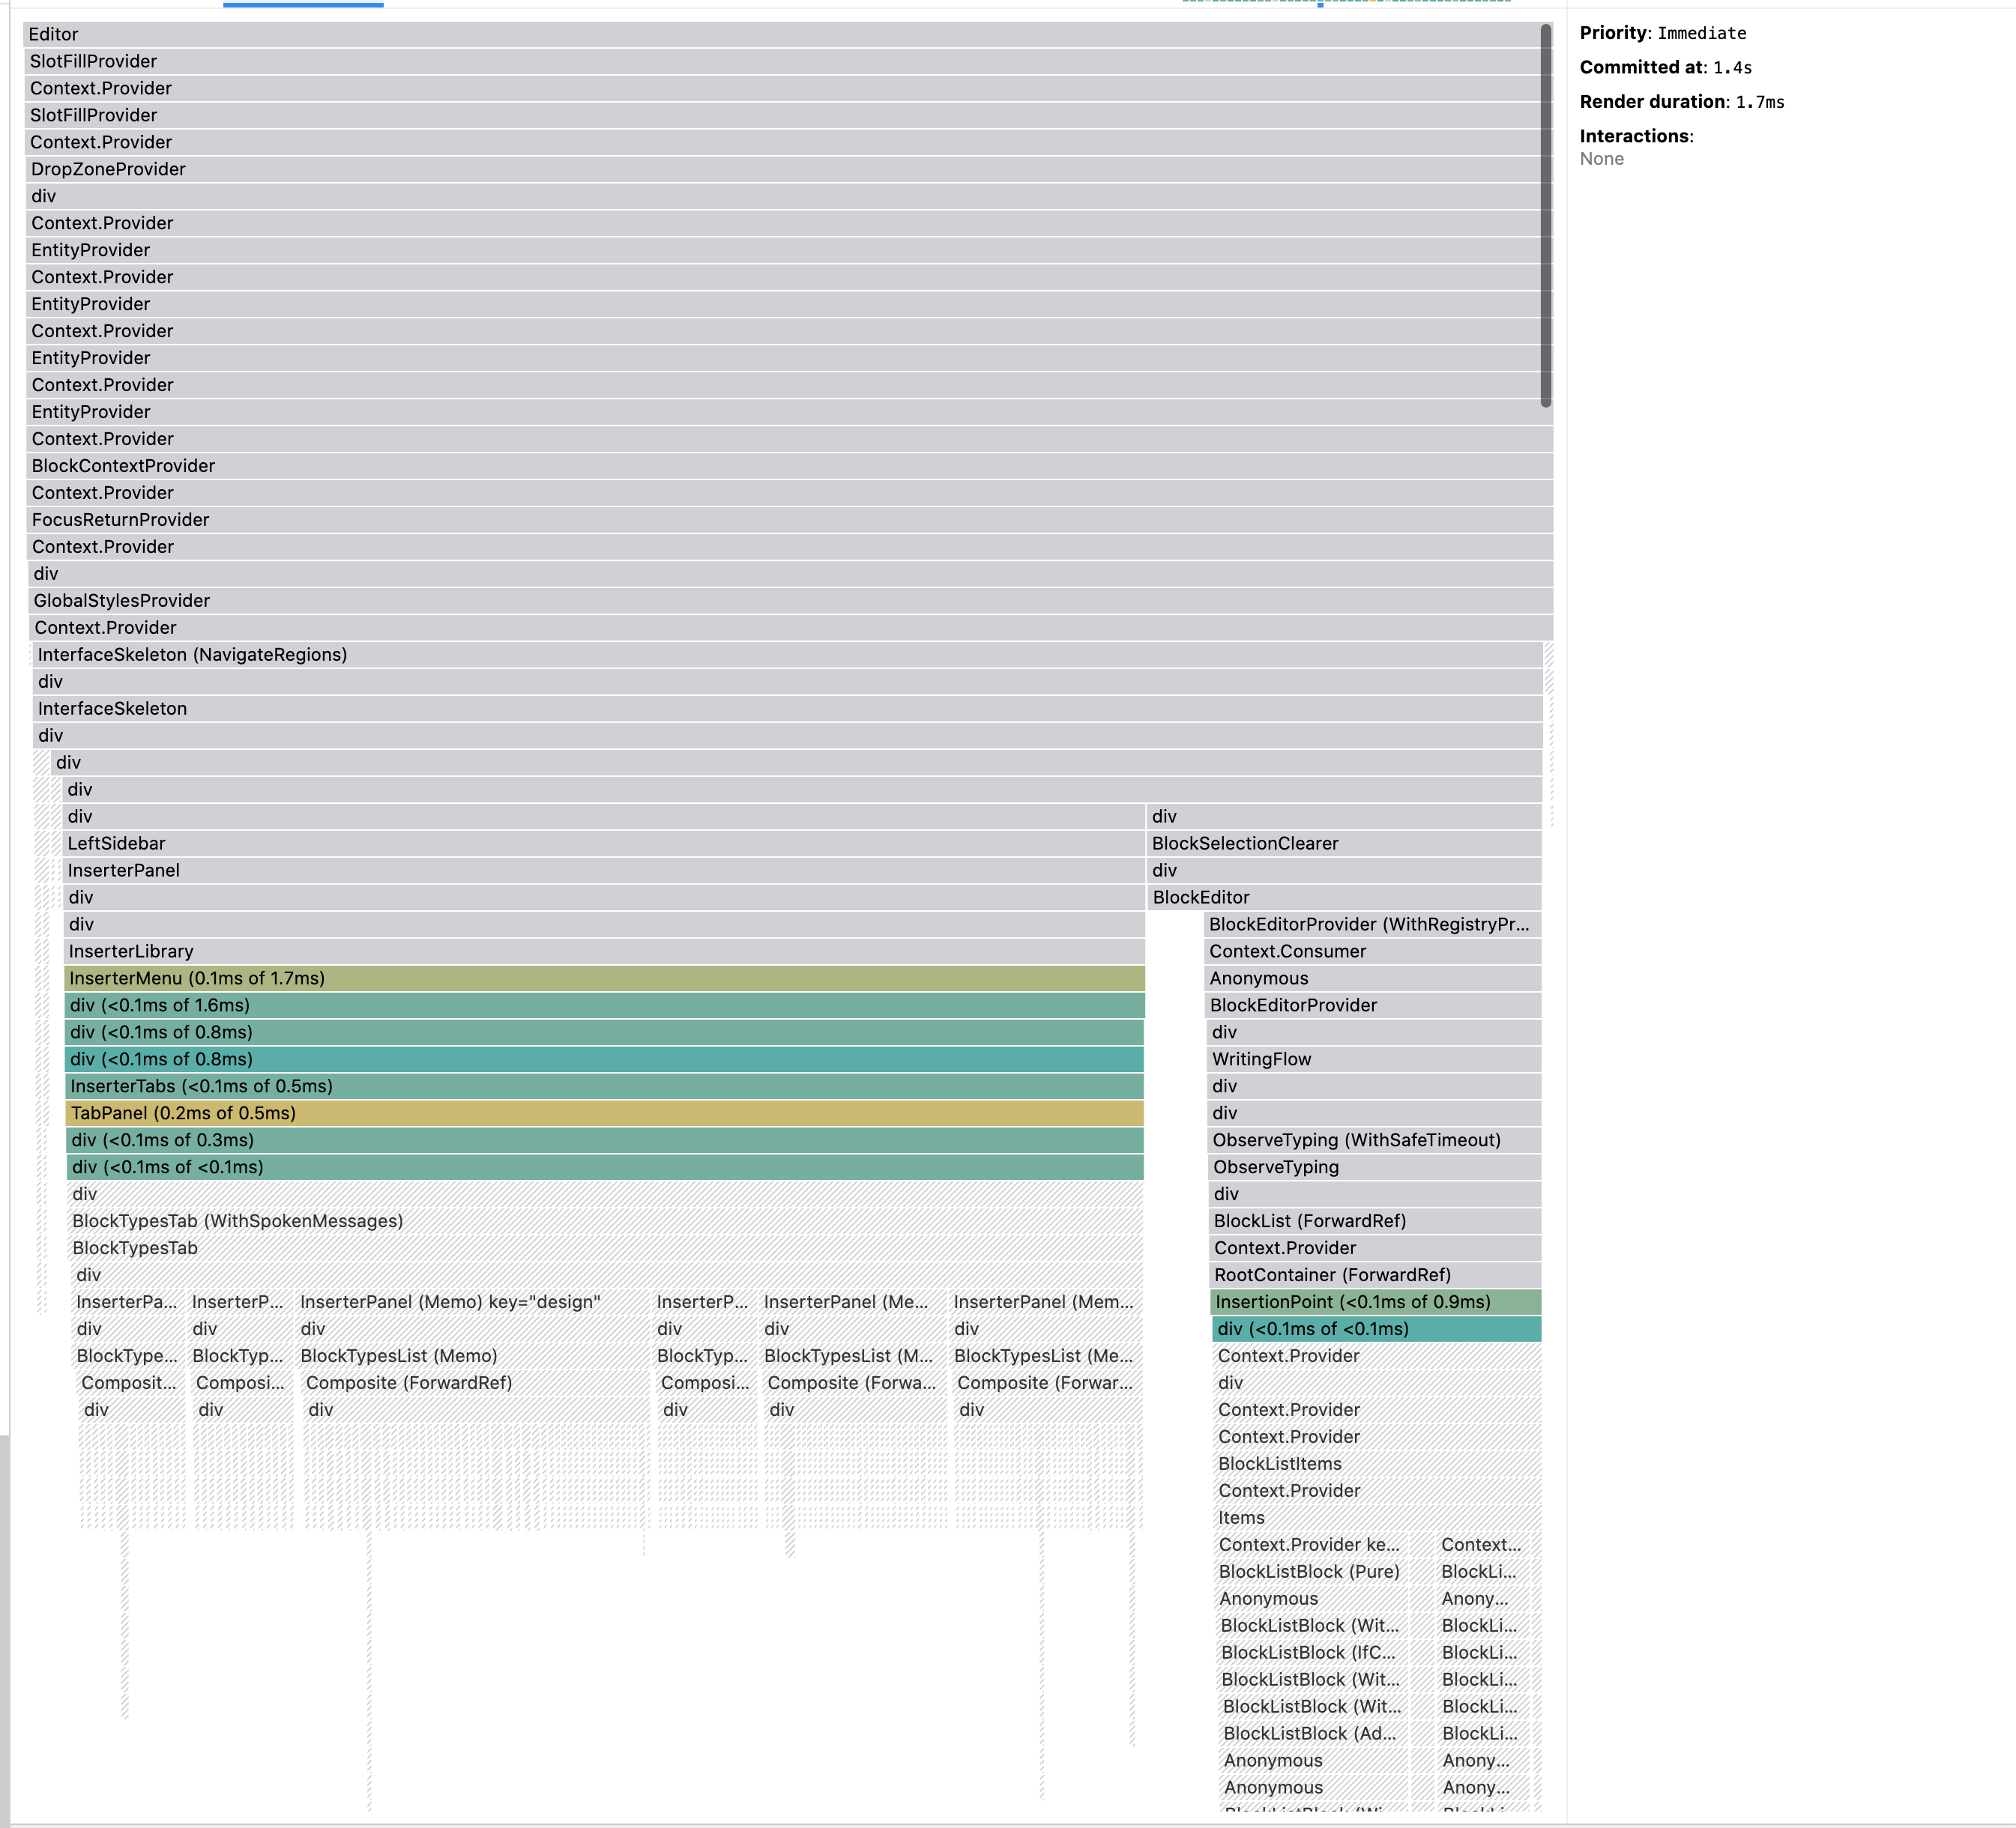Select GlobalStylesProvider in the flamegraph
This screenshot has height=1828, width=2016.
[x=780, y=601]
